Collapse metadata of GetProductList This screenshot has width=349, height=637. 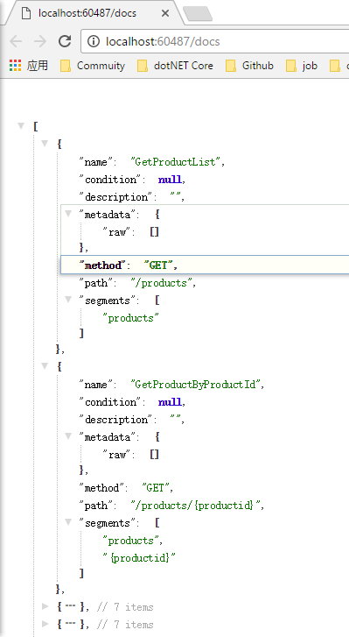[68, 214]
